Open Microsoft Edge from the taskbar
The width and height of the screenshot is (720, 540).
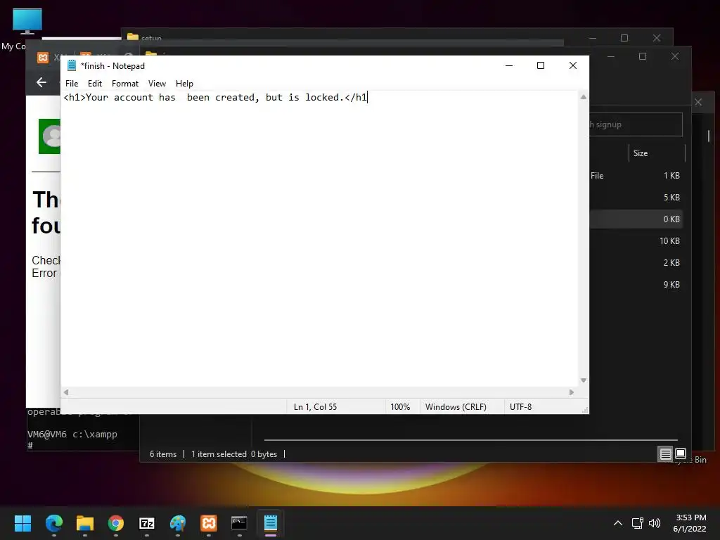point(53,523)
